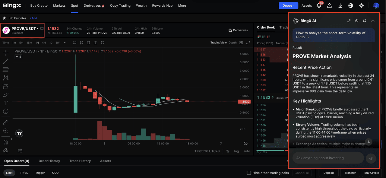Click the blue Deposit button
Viewport: 386px width, 178px height.
pyautogui.click(x=288, y=5)
